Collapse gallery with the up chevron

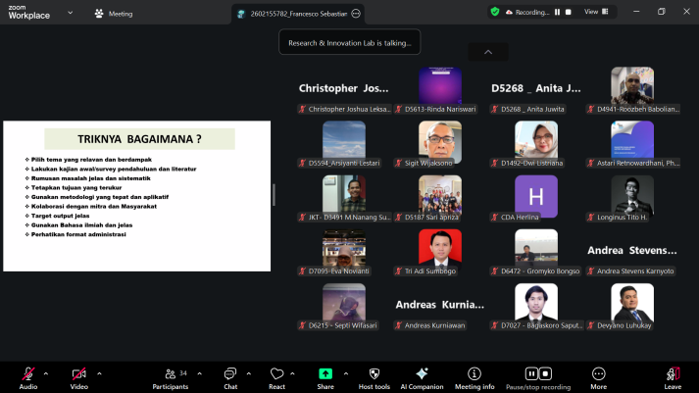click(x=488, y=52)
